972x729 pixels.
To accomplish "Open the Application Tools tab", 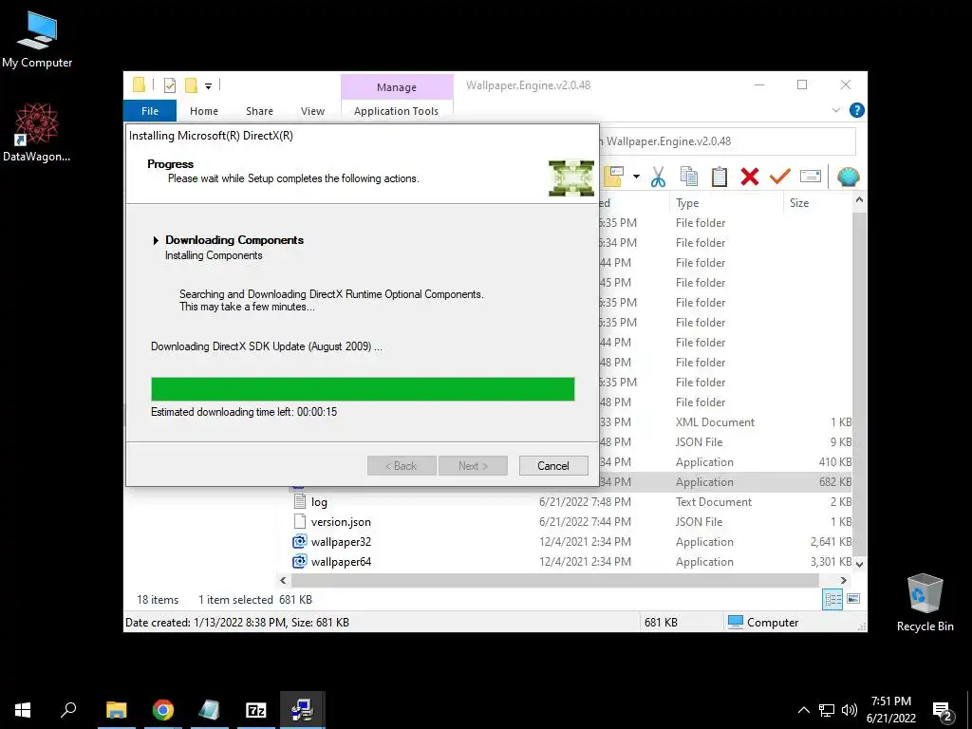I will click(x=396, y=111).
